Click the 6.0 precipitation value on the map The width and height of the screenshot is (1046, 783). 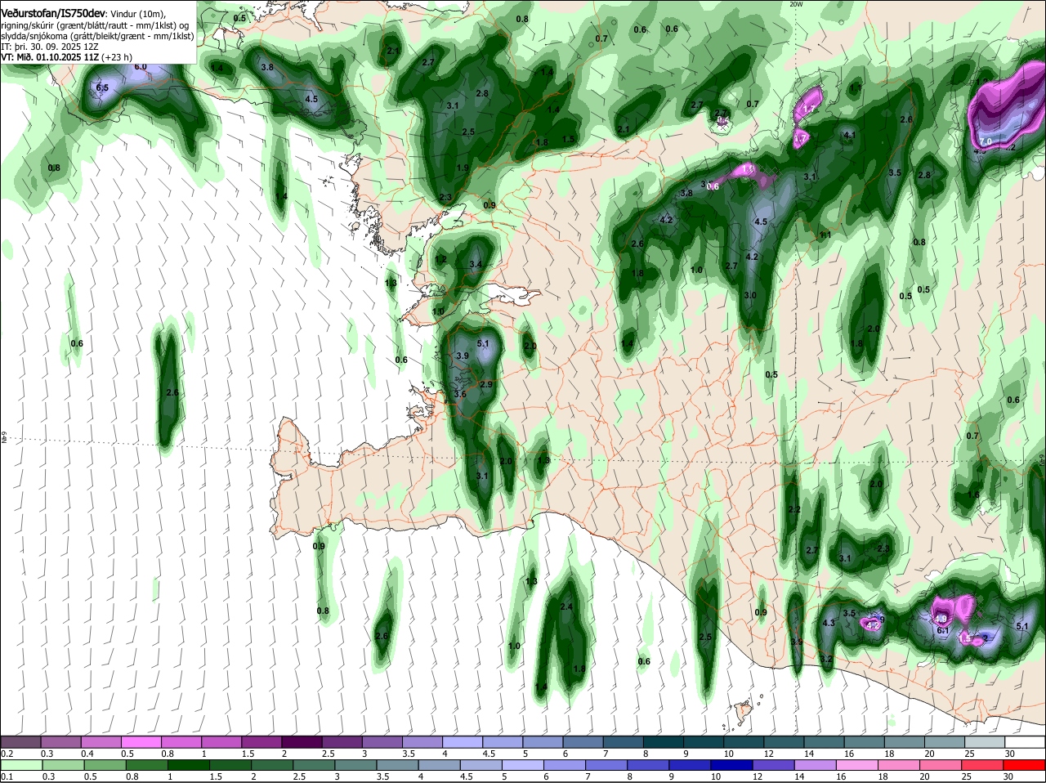[141, 66]
